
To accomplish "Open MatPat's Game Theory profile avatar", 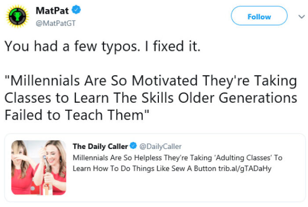I will [18, 17].
